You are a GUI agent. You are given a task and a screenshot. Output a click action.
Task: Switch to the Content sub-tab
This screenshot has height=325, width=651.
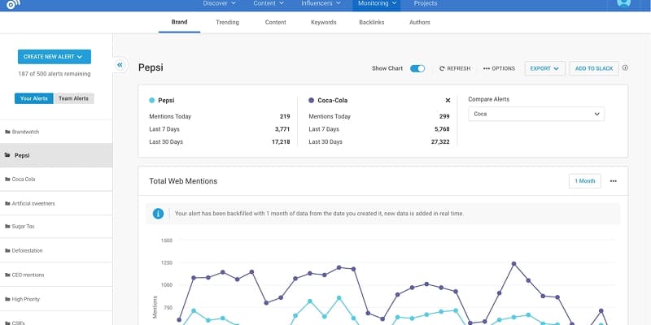(276, 23)
